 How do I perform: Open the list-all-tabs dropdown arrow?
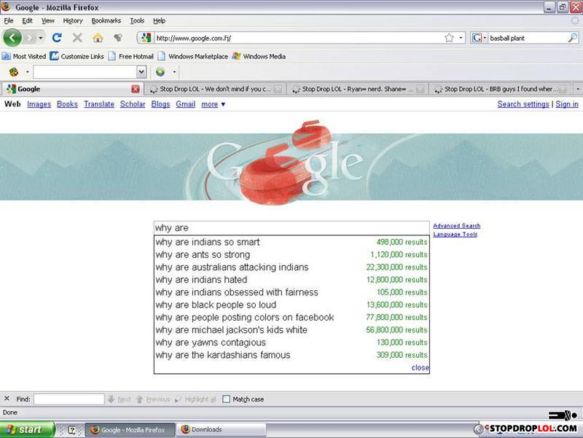coord(577,89)
